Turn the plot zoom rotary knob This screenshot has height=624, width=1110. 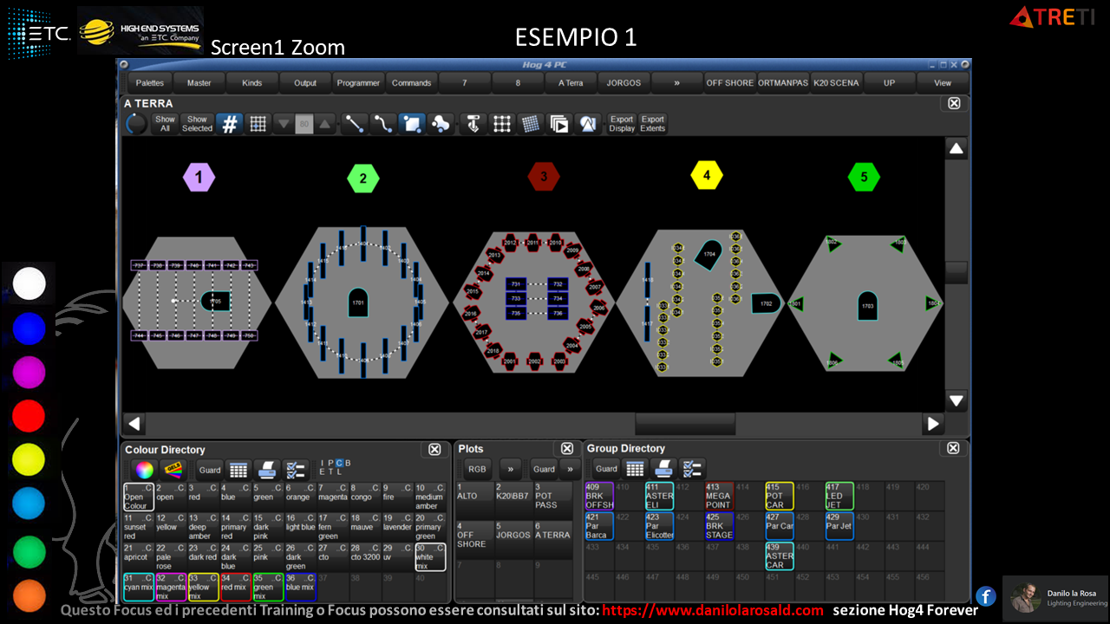click(136, 124)
